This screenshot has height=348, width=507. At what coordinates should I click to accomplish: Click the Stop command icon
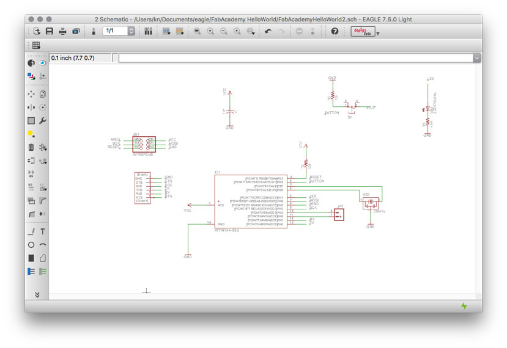pos(300,31)
